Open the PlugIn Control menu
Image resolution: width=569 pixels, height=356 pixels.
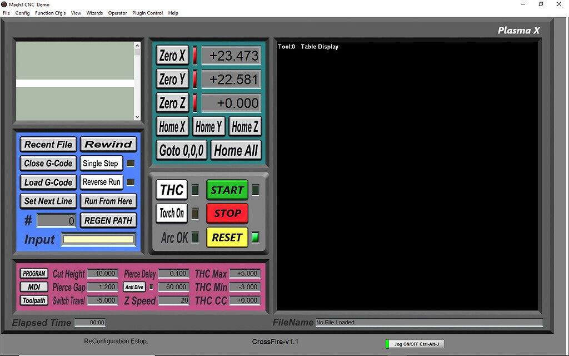pos(148,13)
